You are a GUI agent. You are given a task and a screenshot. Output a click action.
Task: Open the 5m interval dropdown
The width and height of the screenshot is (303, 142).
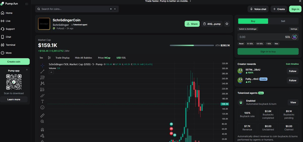[x=41, y=58]
